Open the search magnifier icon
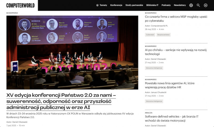This screenshot has width=214, height=127. tap(198, 5)
